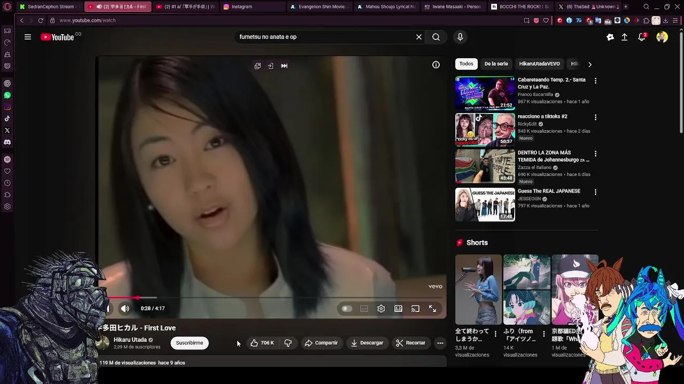Open YouTube guide hamburger menu
Image resolution: width=684 pixels, height=384 pixels.
(x=28, y=37)
